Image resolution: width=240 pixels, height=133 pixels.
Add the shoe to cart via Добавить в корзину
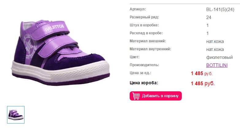pos(156,96)
